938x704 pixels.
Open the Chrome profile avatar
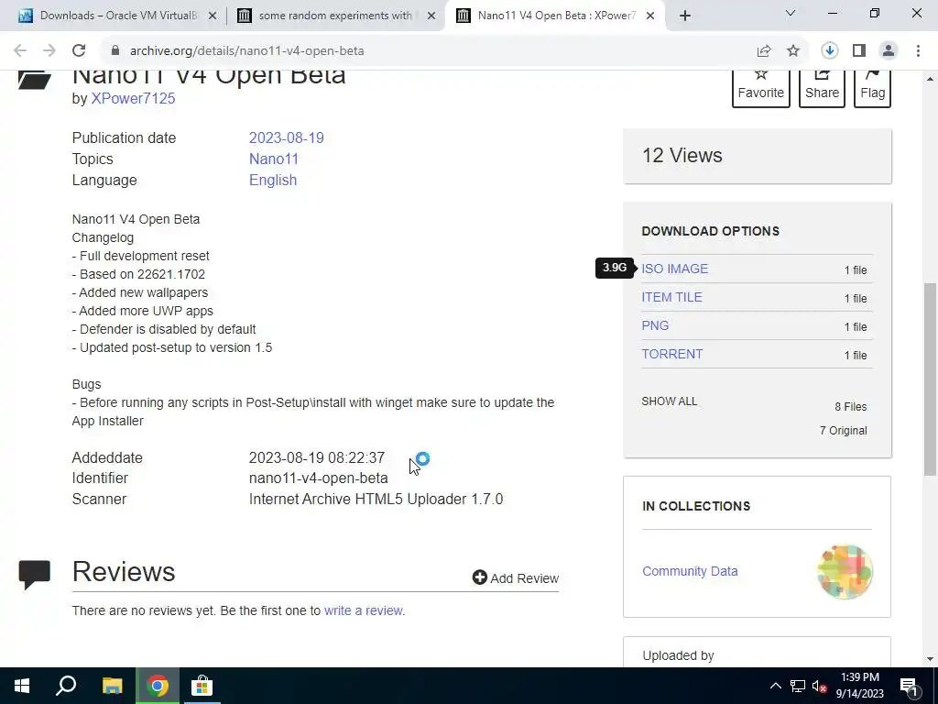pyautogui.click(x=889, y=51)
